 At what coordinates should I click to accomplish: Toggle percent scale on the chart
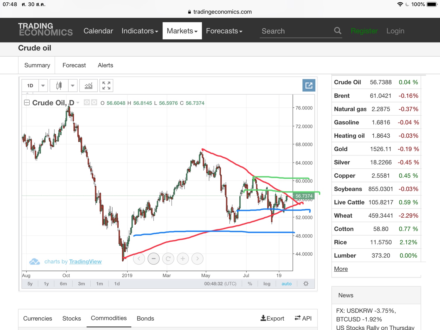coord(250,284)
